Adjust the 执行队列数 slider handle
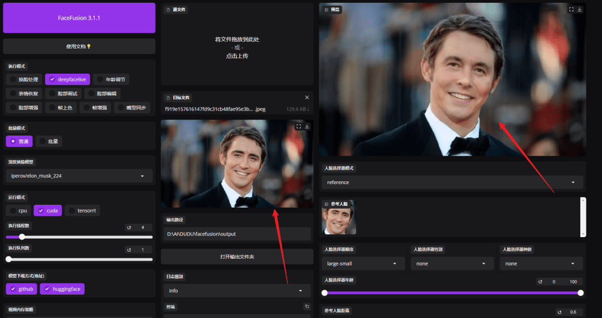Image resolution: width=602 pixels, height=318 pixels. click(x=8, y=259)
